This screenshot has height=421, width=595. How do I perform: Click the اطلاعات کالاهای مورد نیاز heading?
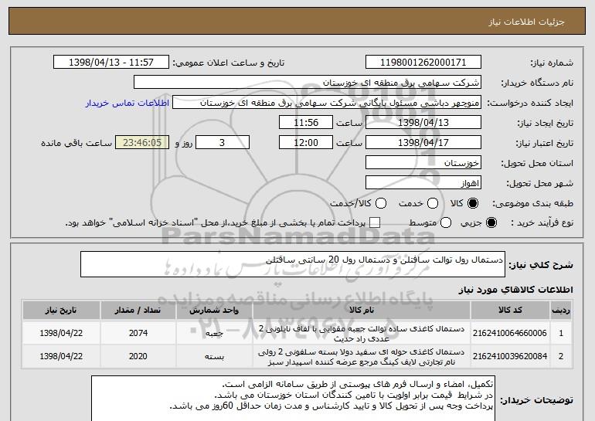(515, 290)
